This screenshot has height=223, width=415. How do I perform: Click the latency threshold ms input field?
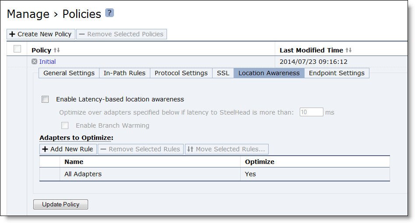pyautogui.click(x=311, y=112)
